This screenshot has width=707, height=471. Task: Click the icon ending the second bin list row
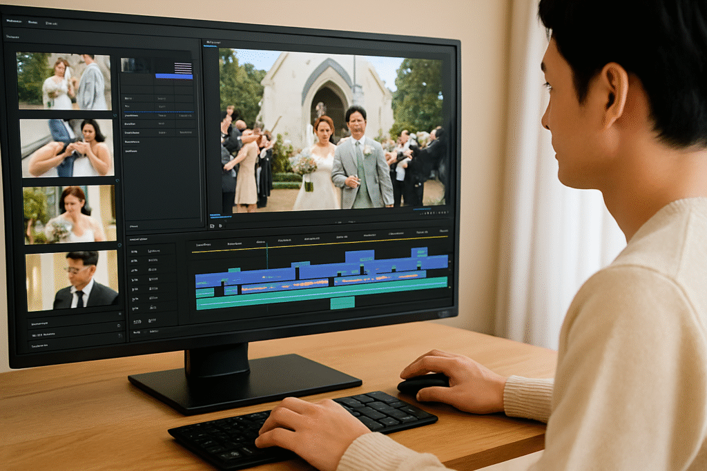point(120,336)
